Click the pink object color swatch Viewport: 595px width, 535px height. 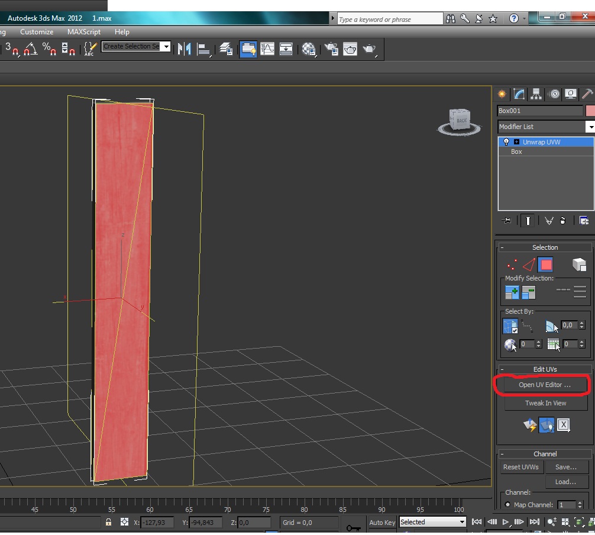point(590,111)
